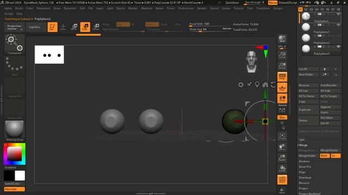The image size is (348, 195).
Task: Open the Dots stroke selector
Action: point(15,66)
